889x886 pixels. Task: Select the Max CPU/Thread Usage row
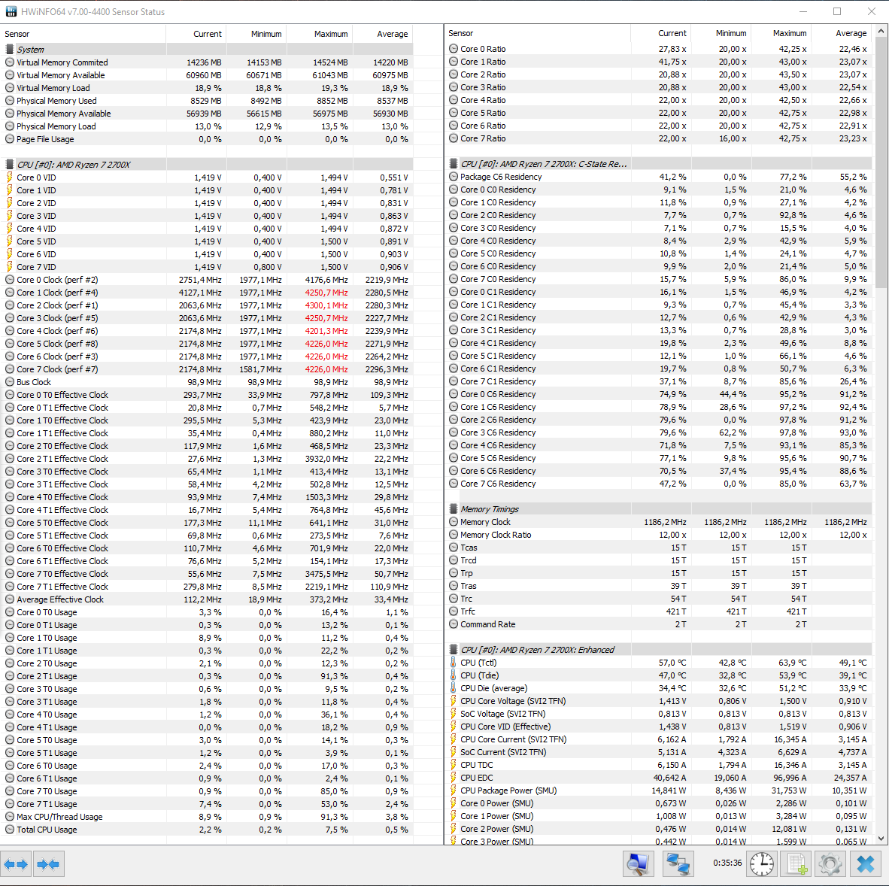tap(206, 817)
